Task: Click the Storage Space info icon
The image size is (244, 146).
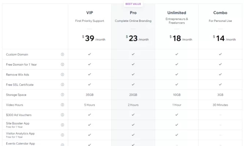Action: 63,95
